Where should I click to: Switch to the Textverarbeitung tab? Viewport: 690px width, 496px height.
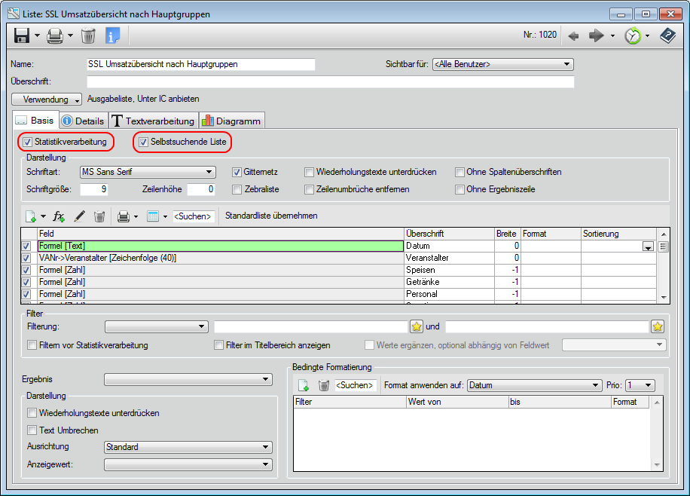pos(154,121)
